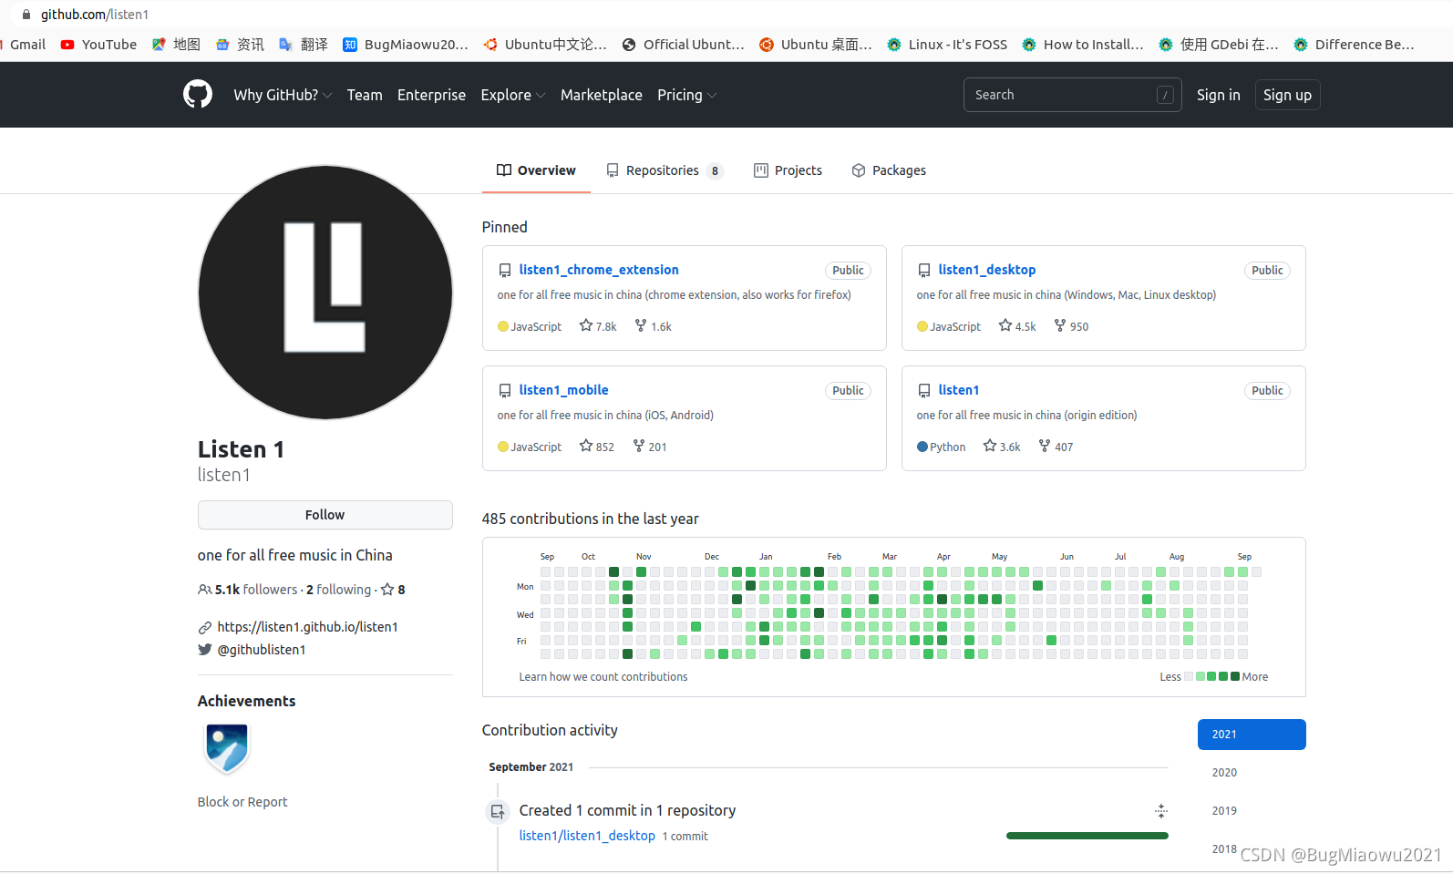Click the lightest gray contribution legend square
Viewport: 1453px width, 874px height.
tap(1189, 676)
